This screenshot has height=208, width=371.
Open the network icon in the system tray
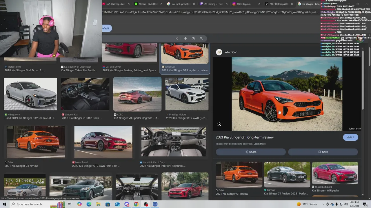click(x=341, y=204)
